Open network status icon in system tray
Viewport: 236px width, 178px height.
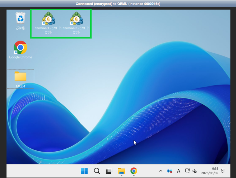(187, 171)
